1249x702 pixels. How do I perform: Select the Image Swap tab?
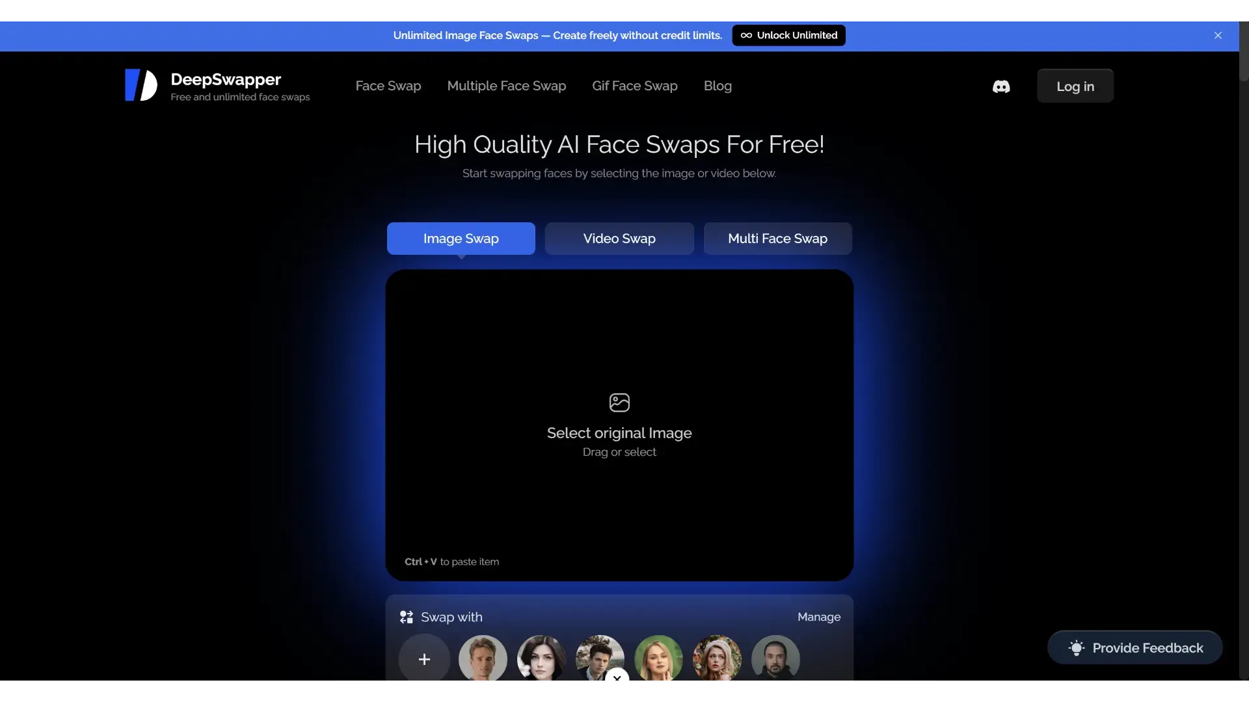(461, 239)
